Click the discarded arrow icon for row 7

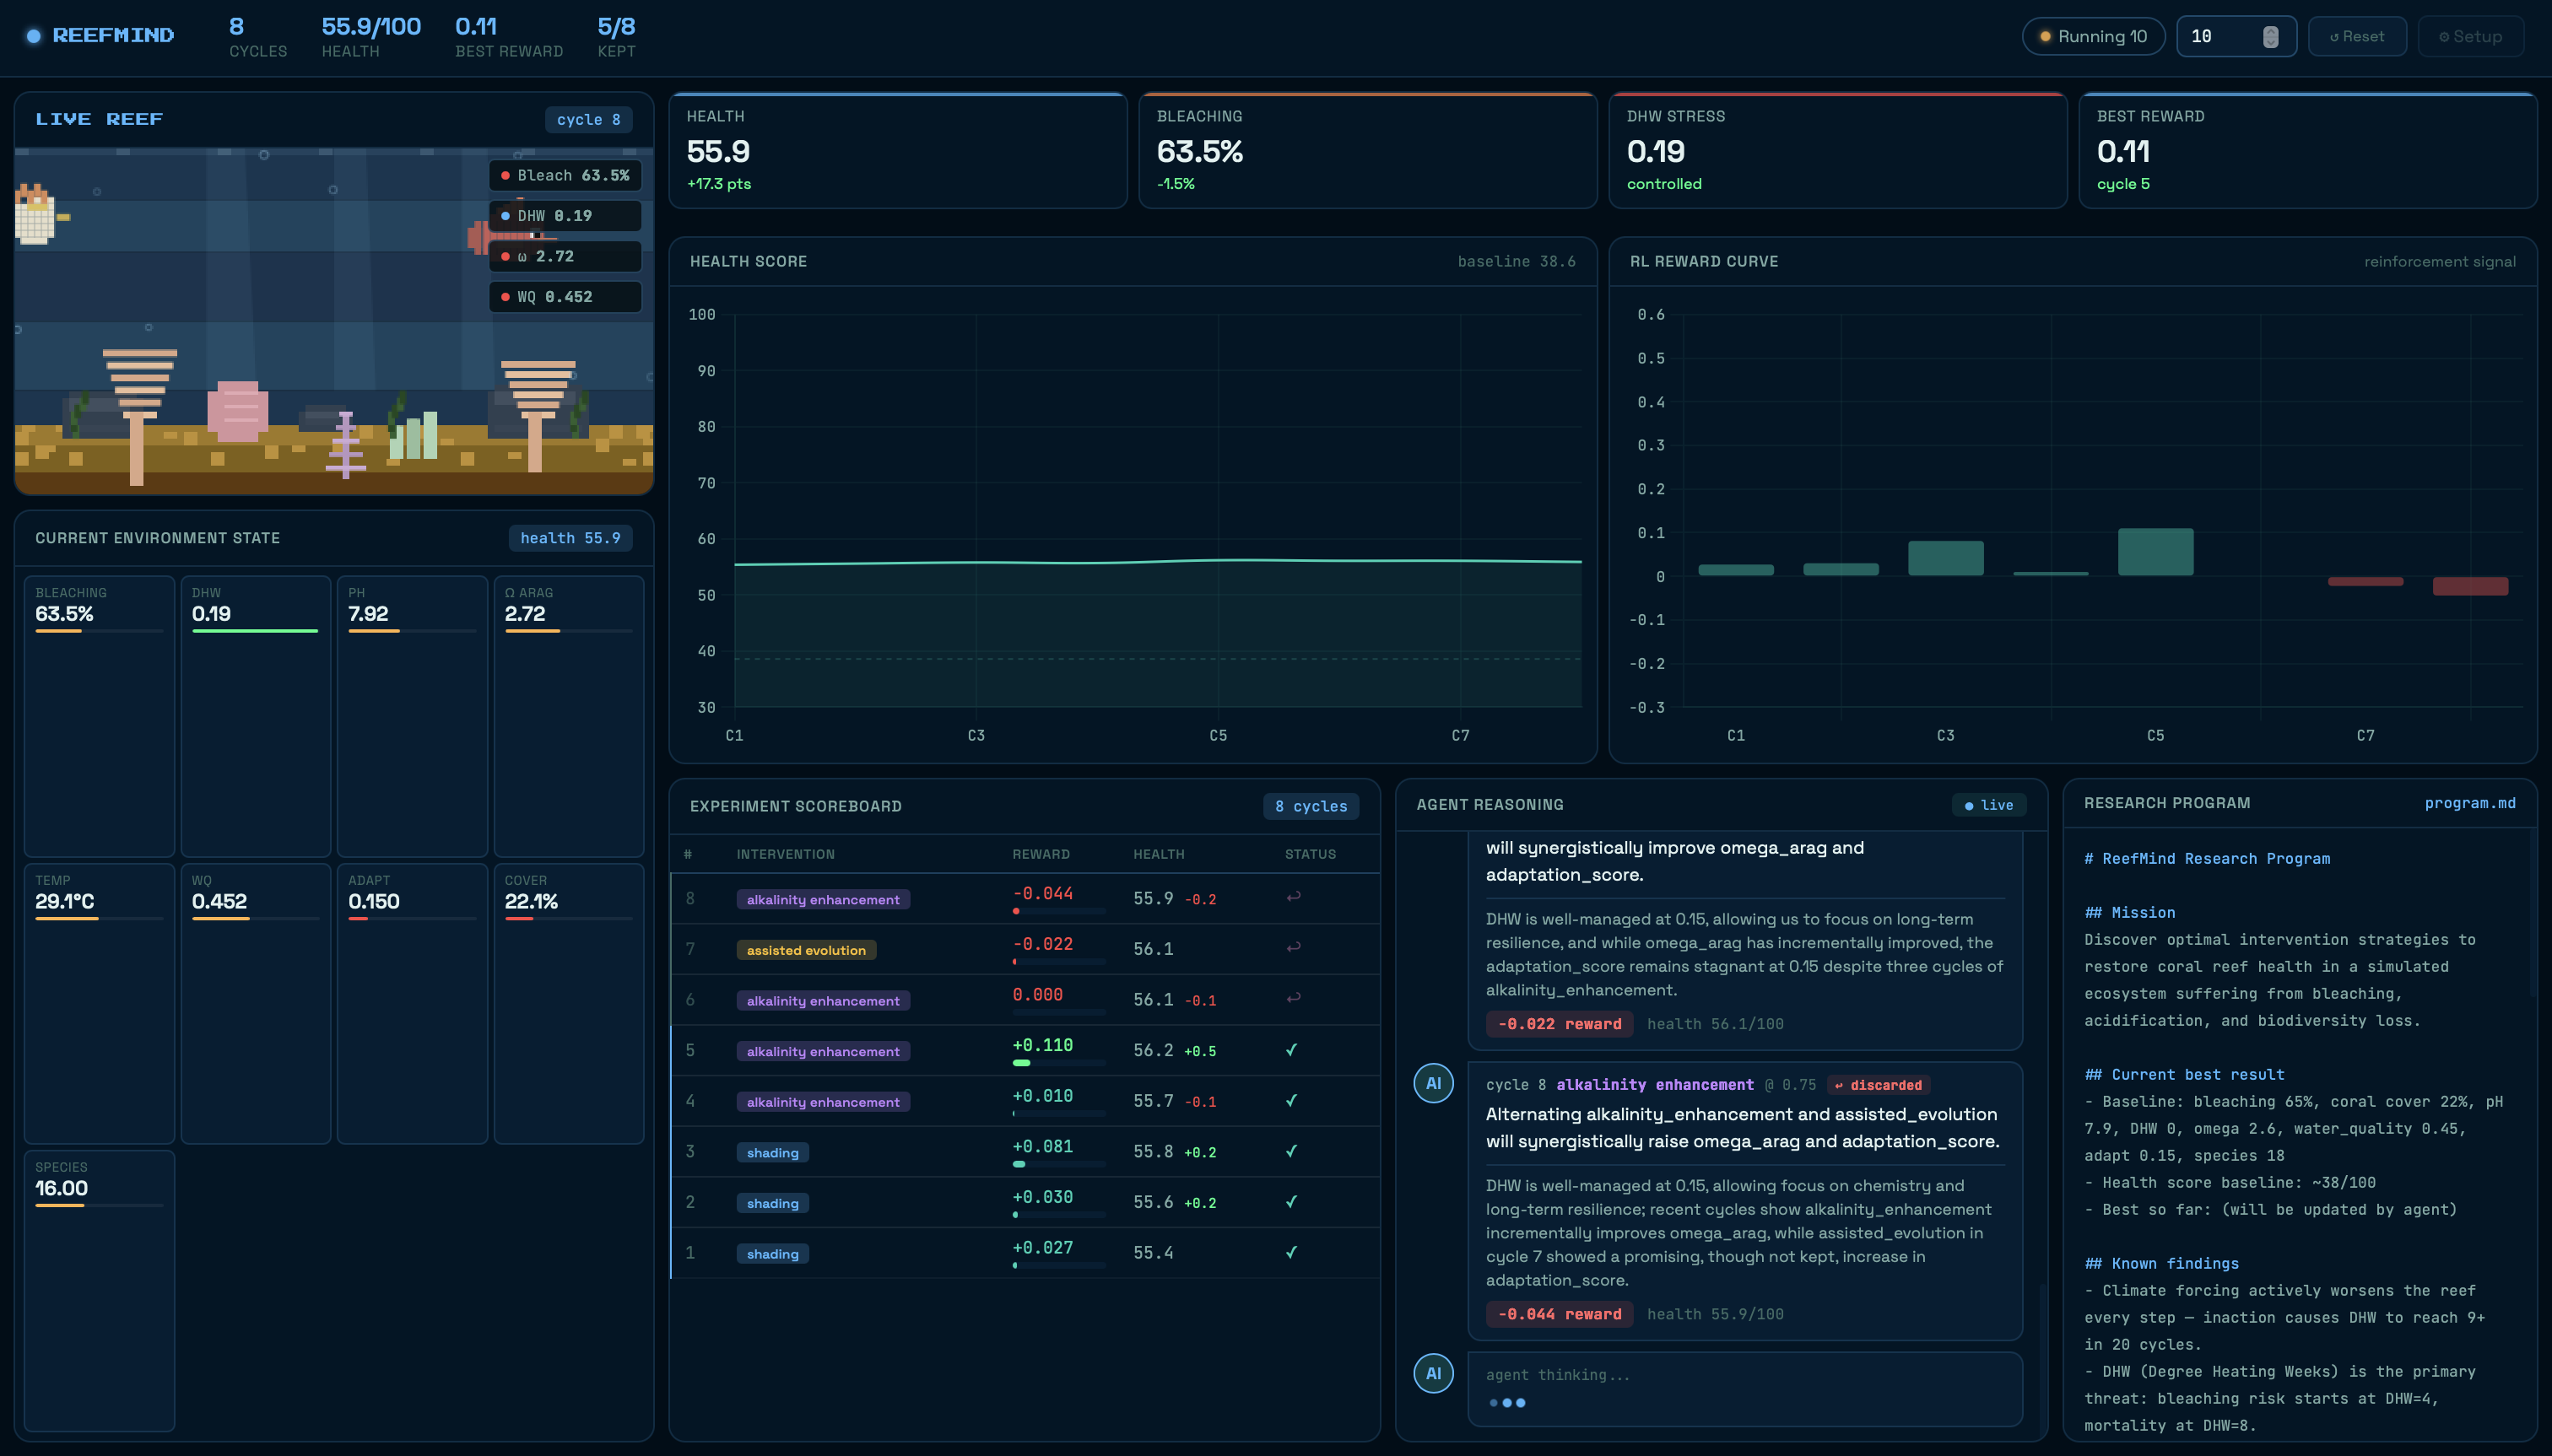pos(1293,947)
